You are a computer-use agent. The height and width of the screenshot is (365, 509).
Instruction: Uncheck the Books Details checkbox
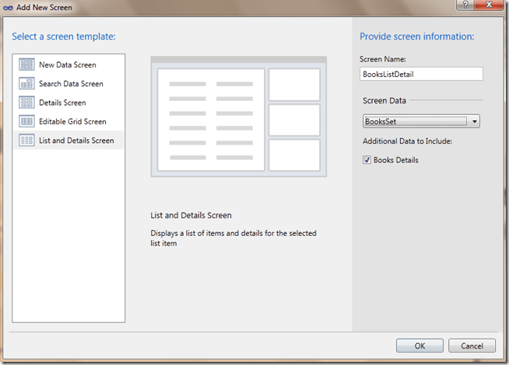[367, 160]
